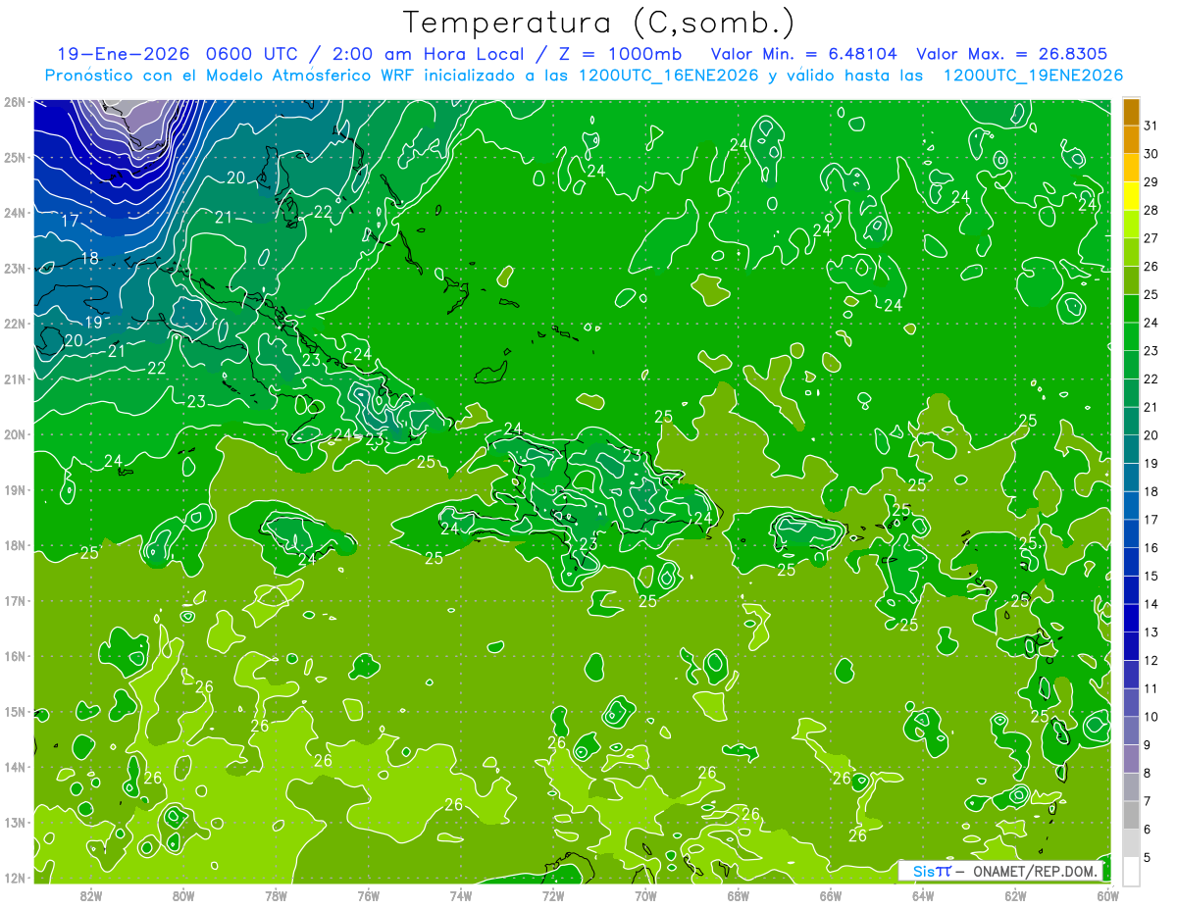Image resolution: width=1177 pixels, height=909 pixels.
Task: Pick the legend swatch between 20 and 21
Action: click(1131, 421)
